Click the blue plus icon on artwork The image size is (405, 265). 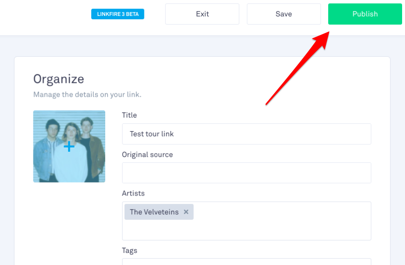69,146
